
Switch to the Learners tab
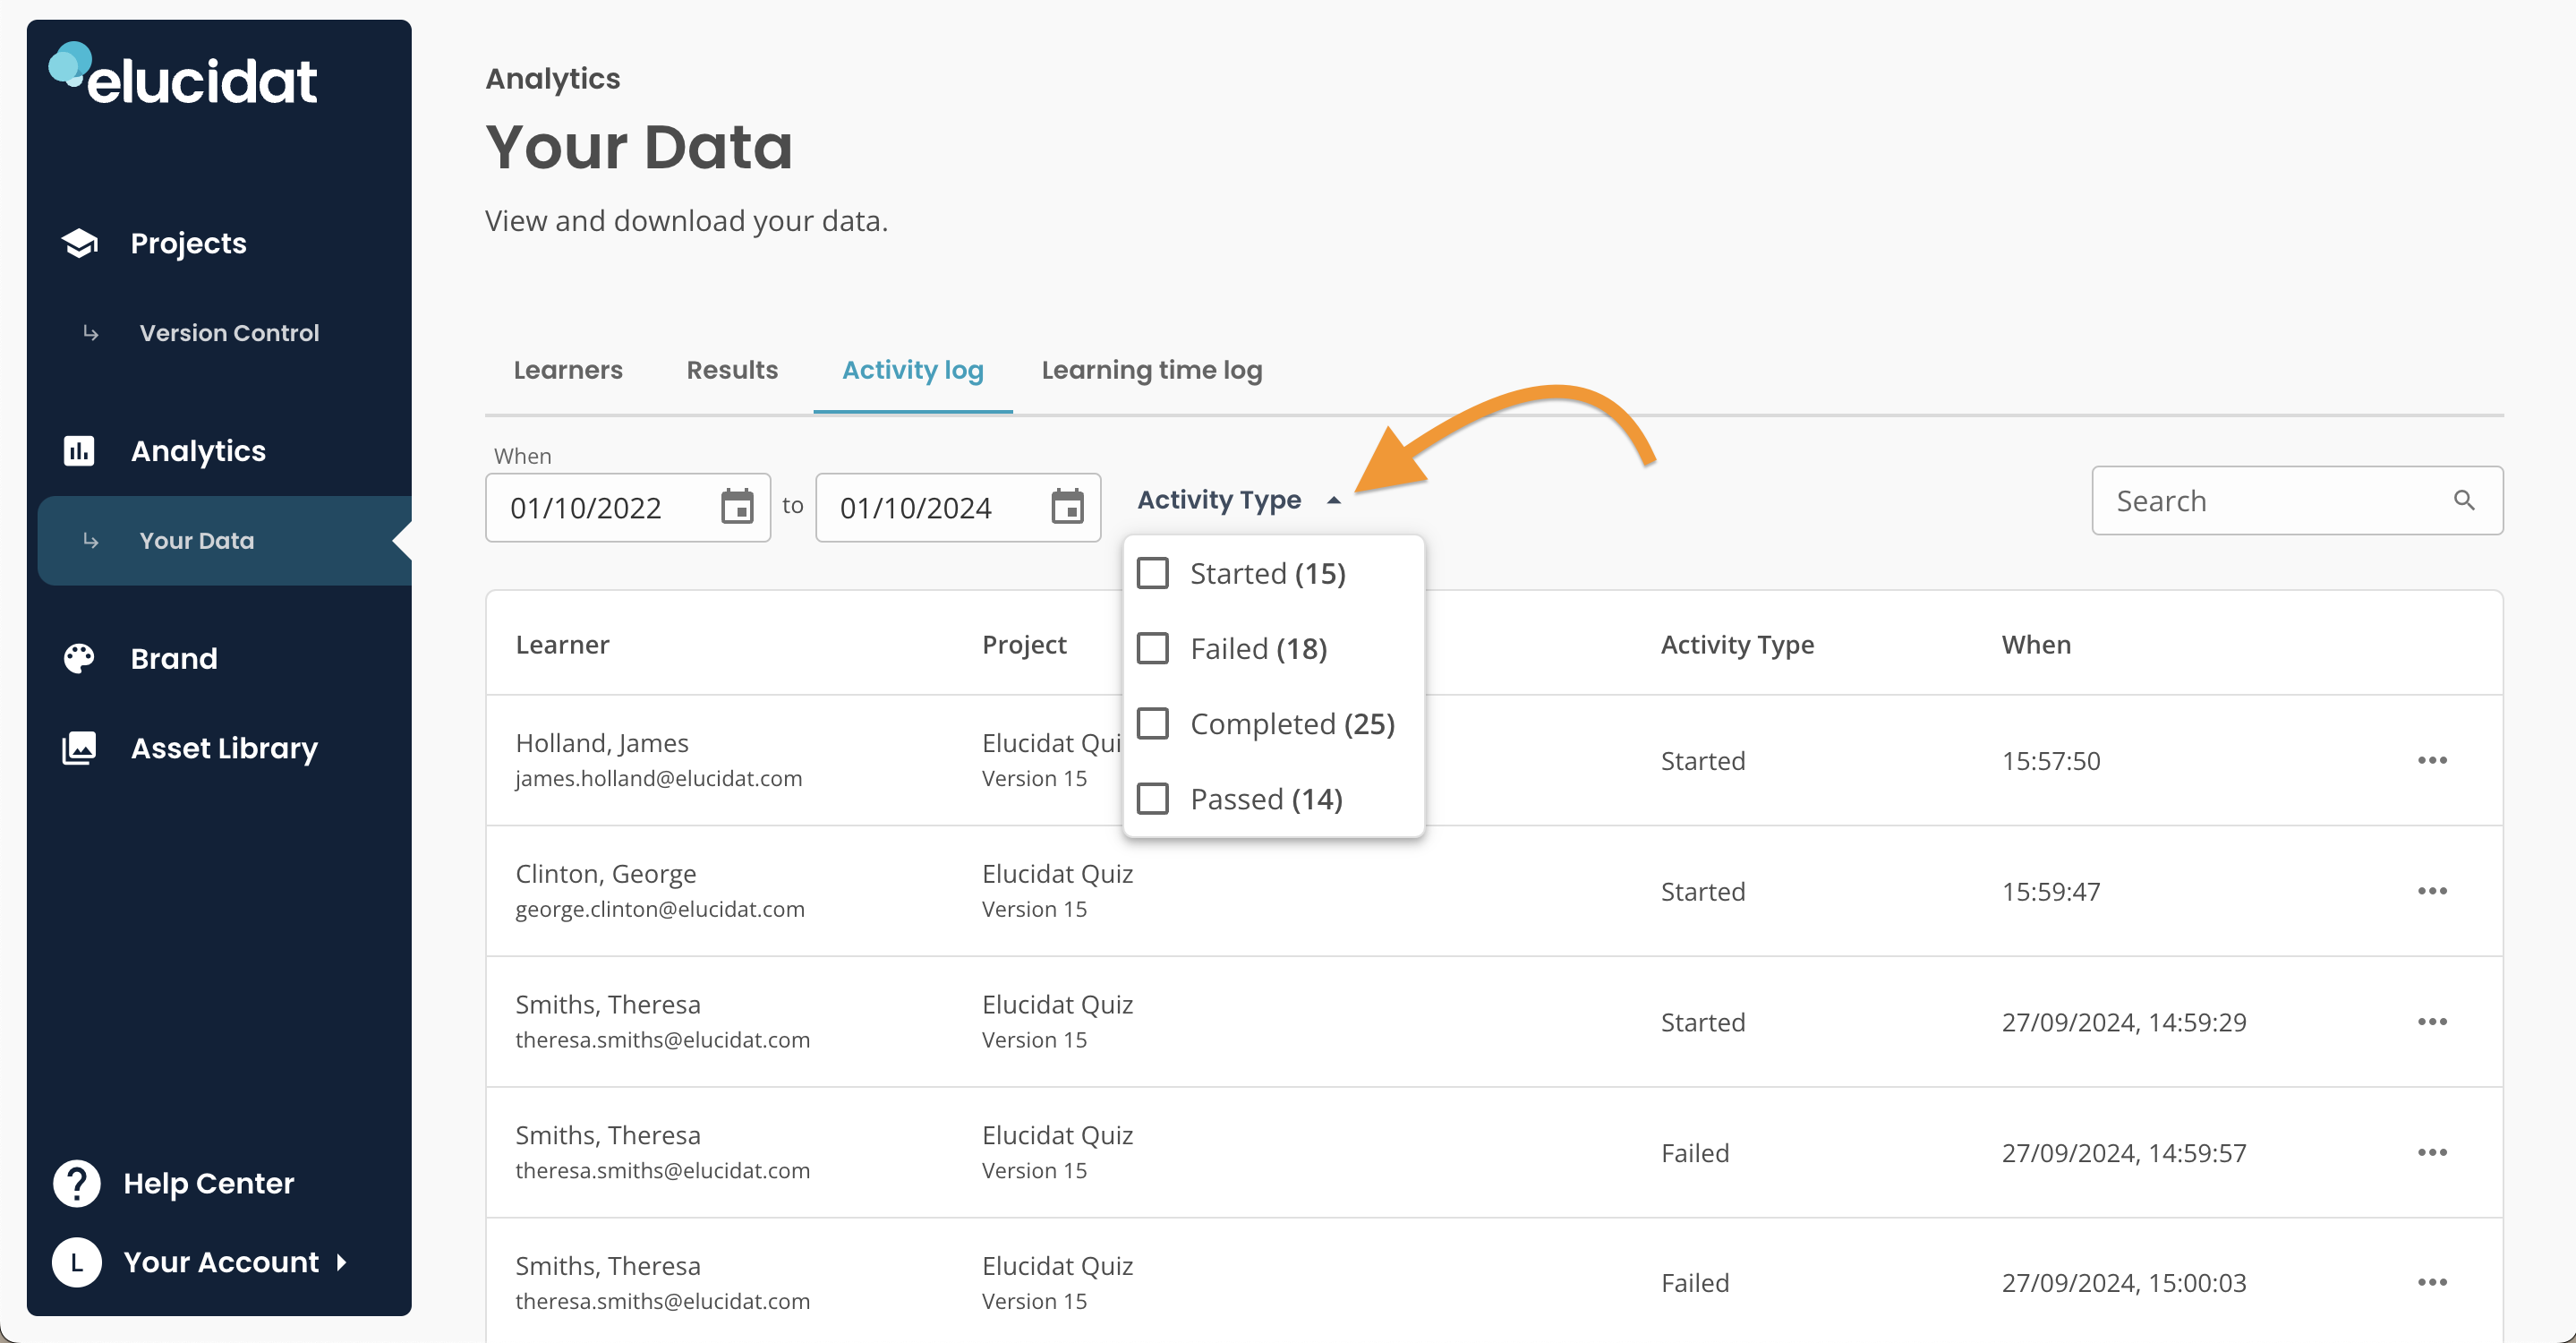click(x=568, y=370)
